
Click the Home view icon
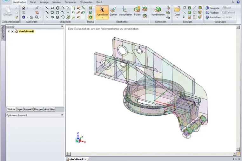click(x=24, y=8)
